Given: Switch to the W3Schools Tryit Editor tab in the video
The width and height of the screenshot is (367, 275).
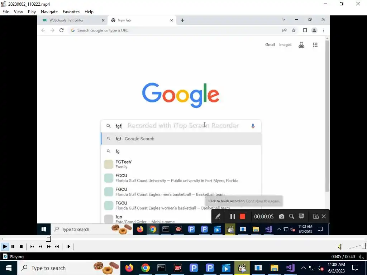Looking at the screenshot, I should tap(72, 20).
